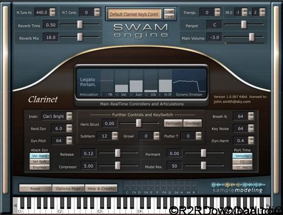The image size is (283, 215).
Task: Set Port.Time mode to CC inv.
Action: (x=242, y=167)
